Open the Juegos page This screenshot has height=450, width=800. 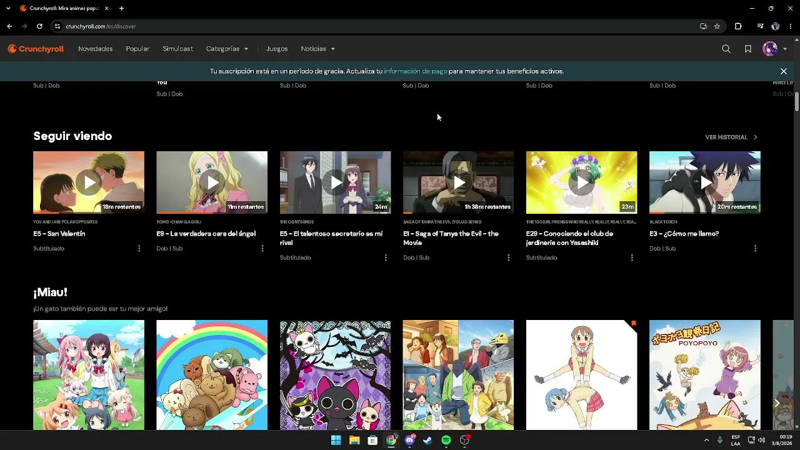click(277, 49)
